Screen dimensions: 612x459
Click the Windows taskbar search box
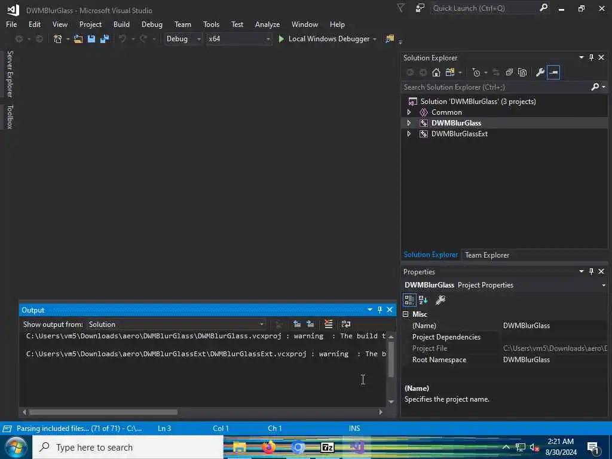[x=128, y=447]
